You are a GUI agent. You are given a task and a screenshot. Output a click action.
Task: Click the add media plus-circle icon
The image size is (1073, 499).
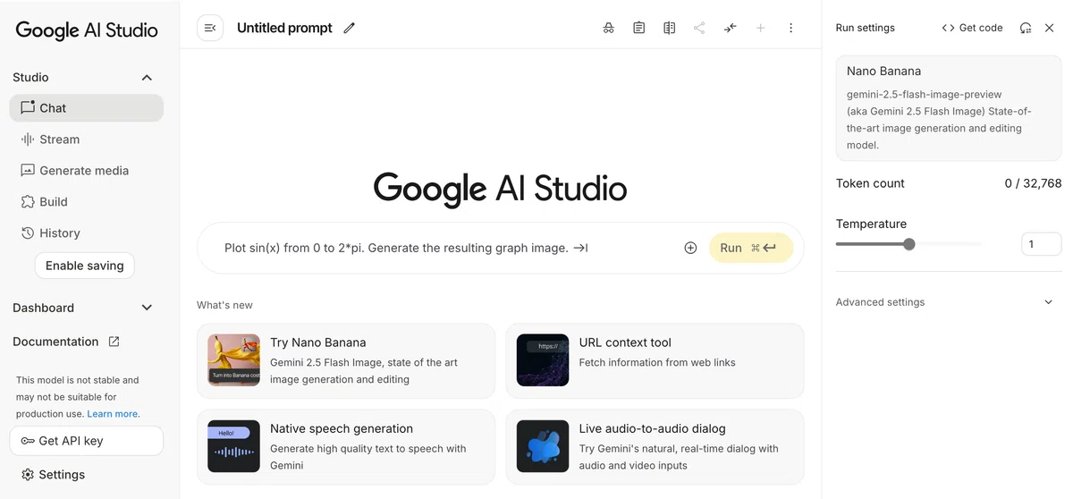690,248
